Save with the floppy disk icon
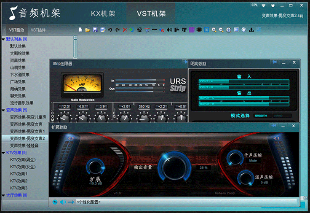This screenshot has width=310, height=213. click(x=95, y=30)
